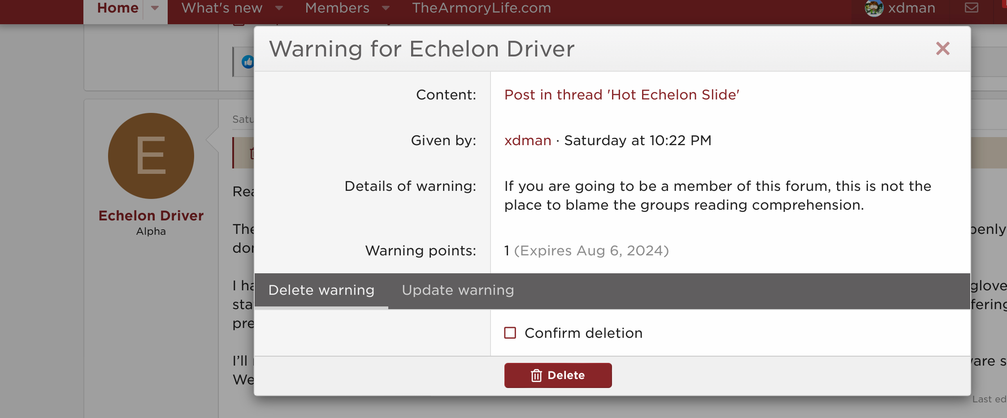Expand the Members dropdown arrow
1007x418 pixels.
386,8
